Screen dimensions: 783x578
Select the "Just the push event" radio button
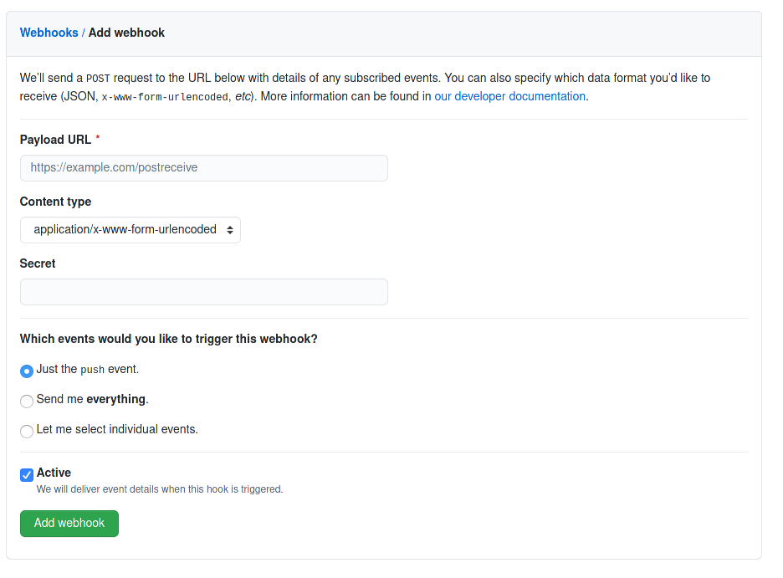pos(27,371)
